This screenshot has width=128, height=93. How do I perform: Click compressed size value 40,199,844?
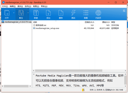click(x=89, y=28)
